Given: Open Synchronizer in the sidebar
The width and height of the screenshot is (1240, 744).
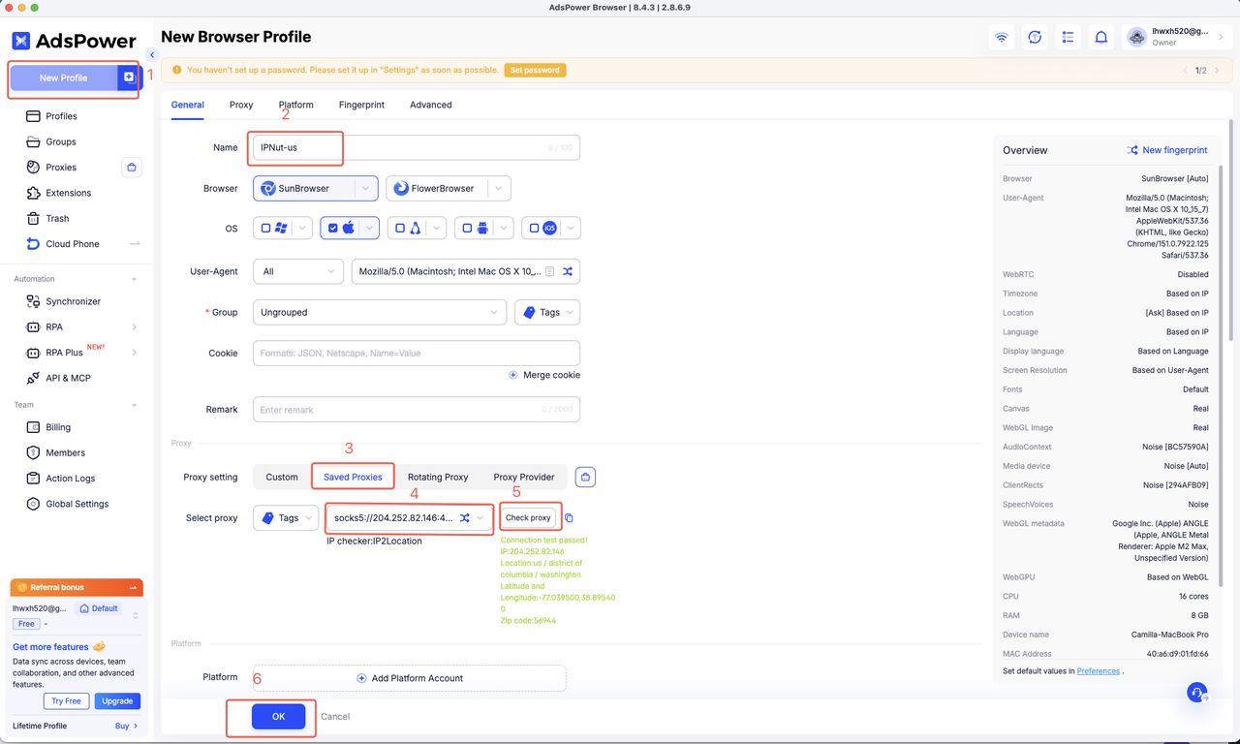Looking at the screenshot, I should (x=73, y=301).
